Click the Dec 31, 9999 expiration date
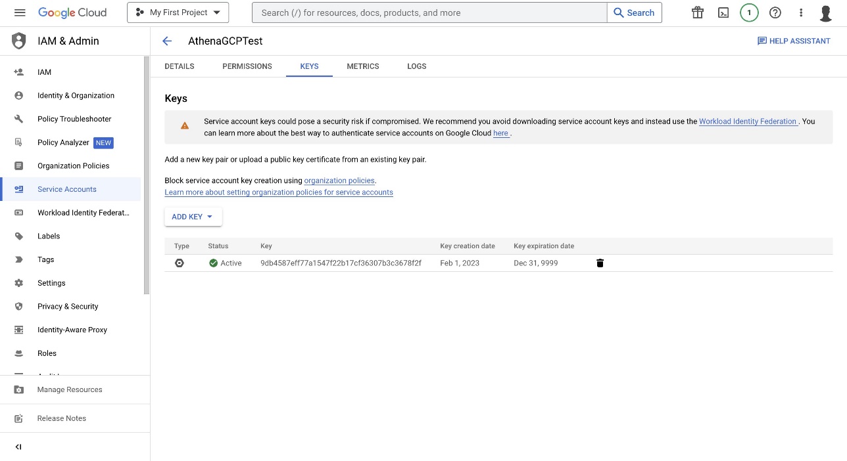The image size is (847, 461). [536, 263]
